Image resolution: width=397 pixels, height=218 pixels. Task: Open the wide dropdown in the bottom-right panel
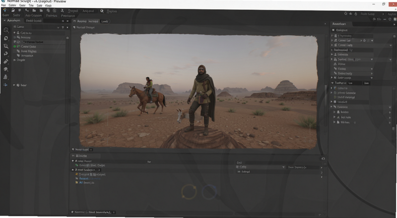tap(261, 167)
